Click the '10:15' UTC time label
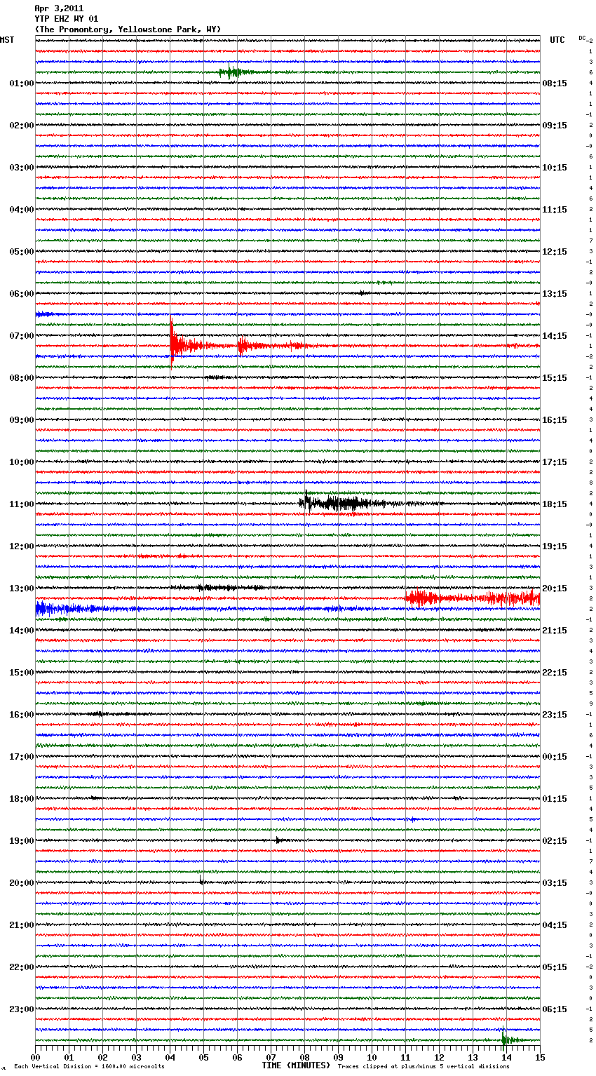The image size is (596, 1076). 555,168
